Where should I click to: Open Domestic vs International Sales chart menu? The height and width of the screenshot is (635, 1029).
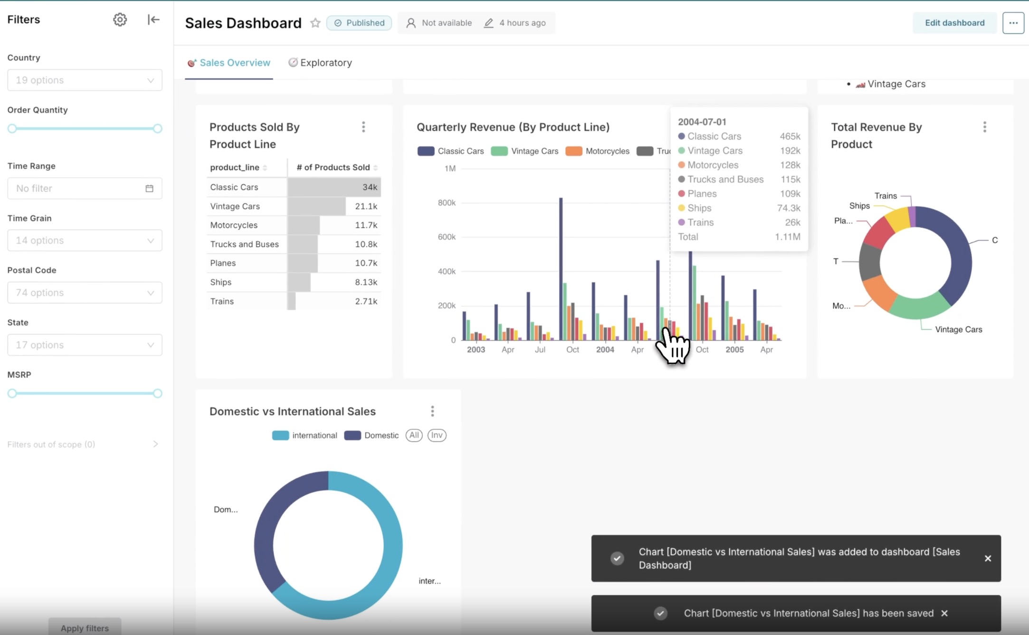(432, 411)
